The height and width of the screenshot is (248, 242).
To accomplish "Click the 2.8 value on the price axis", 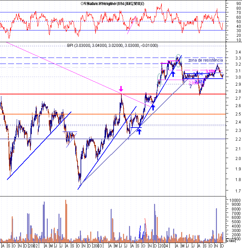I will [238, 91].
